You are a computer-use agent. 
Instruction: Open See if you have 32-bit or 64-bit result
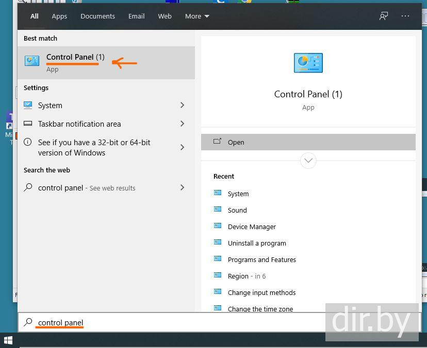click(106, 147)
